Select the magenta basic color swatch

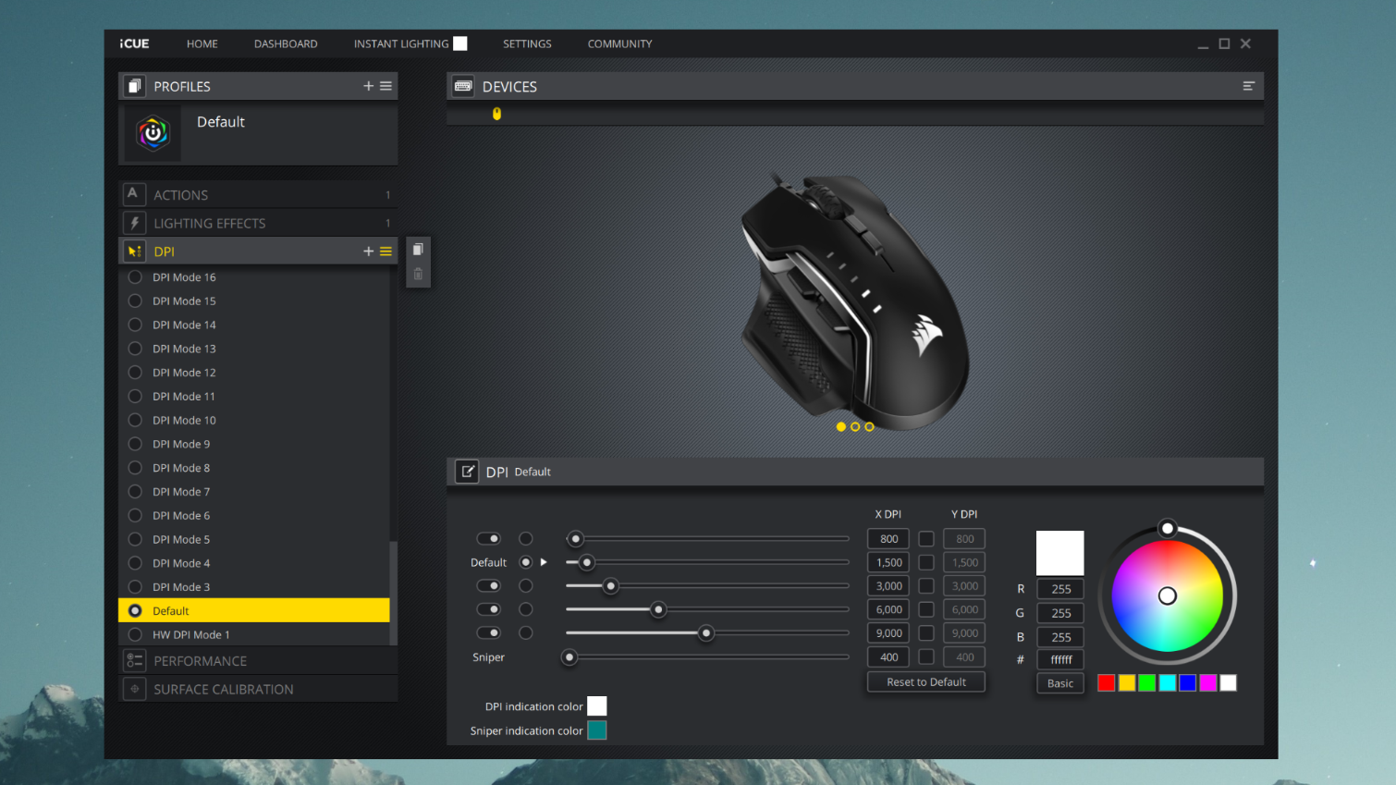click(1207, 682)
